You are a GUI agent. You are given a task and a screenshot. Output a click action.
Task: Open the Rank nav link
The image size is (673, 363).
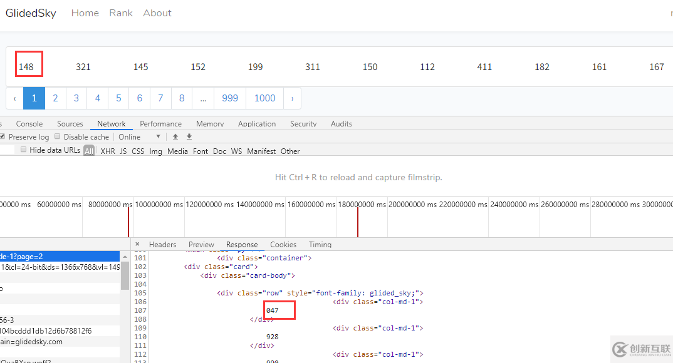point(121,13)
